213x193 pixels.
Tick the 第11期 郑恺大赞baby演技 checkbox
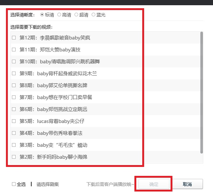tap(14, 50)
